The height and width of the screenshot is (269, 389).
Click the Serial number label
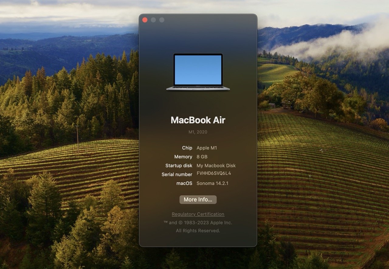(177, 174)
